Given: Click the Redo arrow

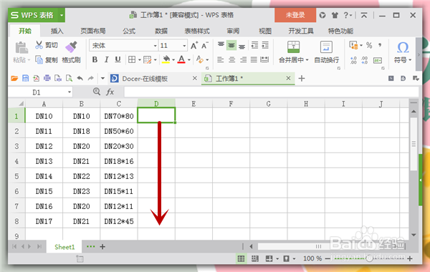Looking at the screenshot, I should pyautogui.click(x=90, y=79).
